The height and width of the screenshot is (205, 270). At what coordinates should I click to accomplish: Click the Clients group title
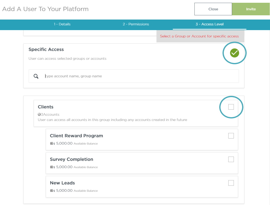point(46,107)
